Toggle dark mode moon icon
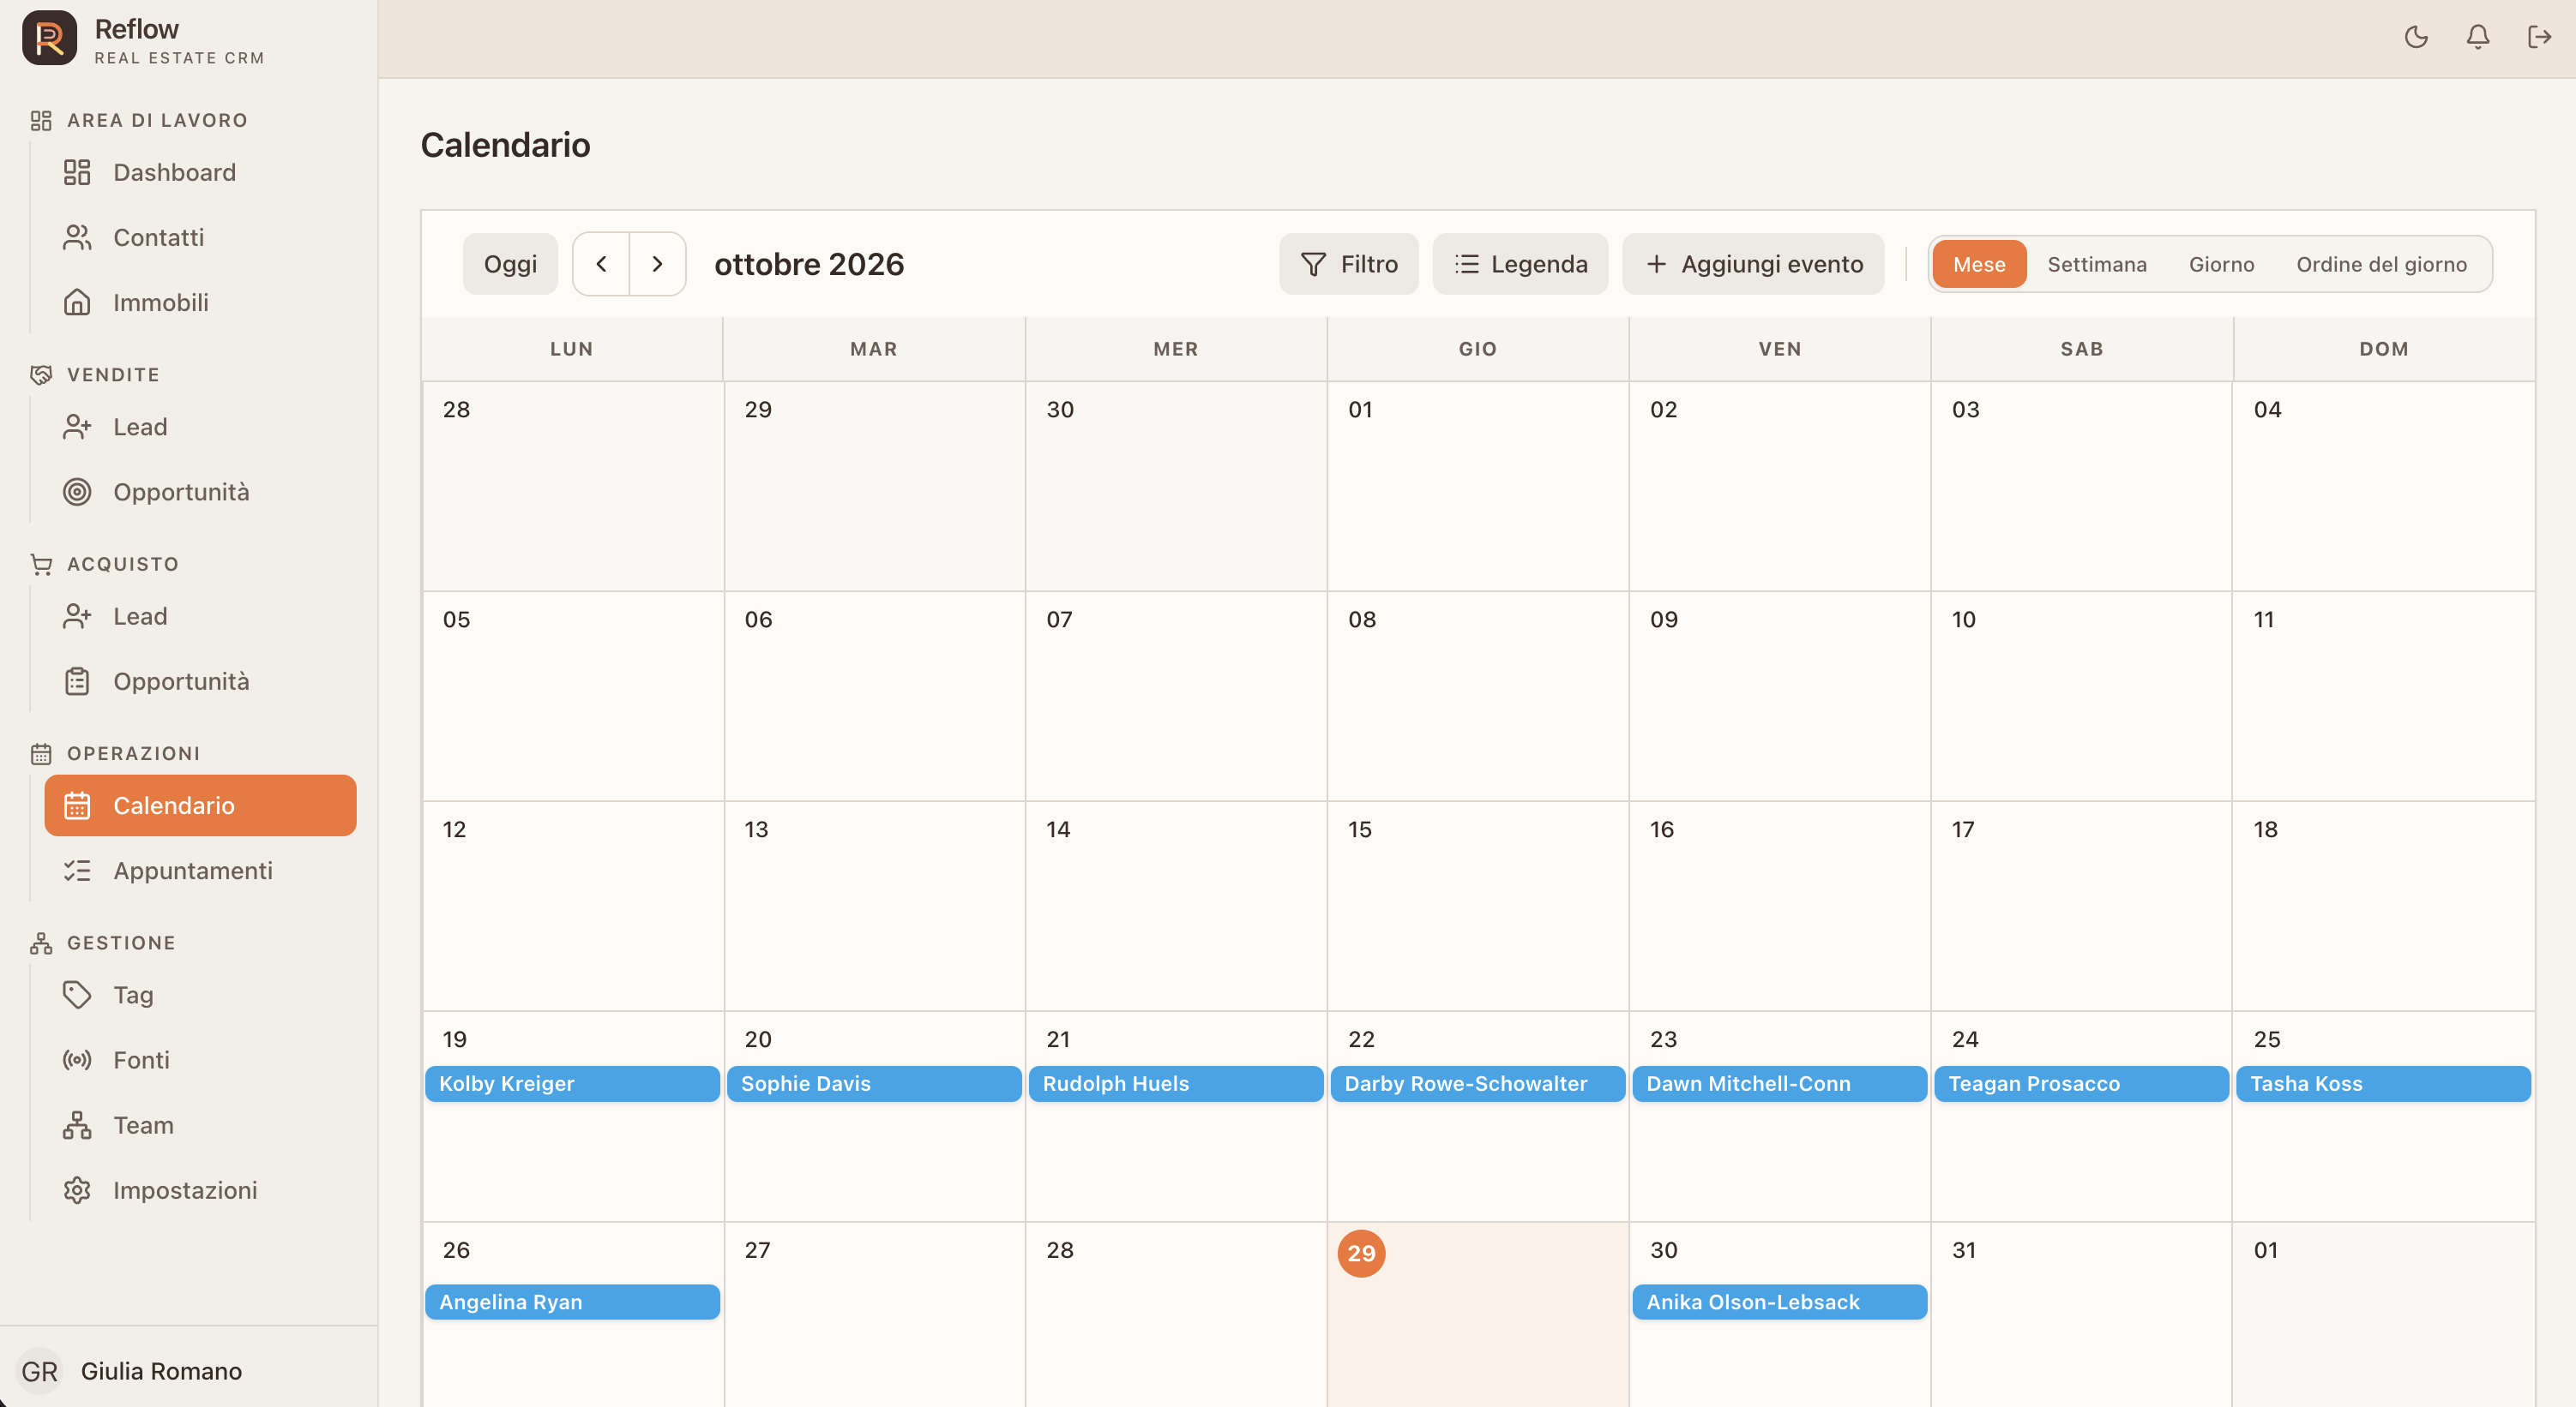The height and width of the screenshot is (1407, 2576). pos(2416,37)
